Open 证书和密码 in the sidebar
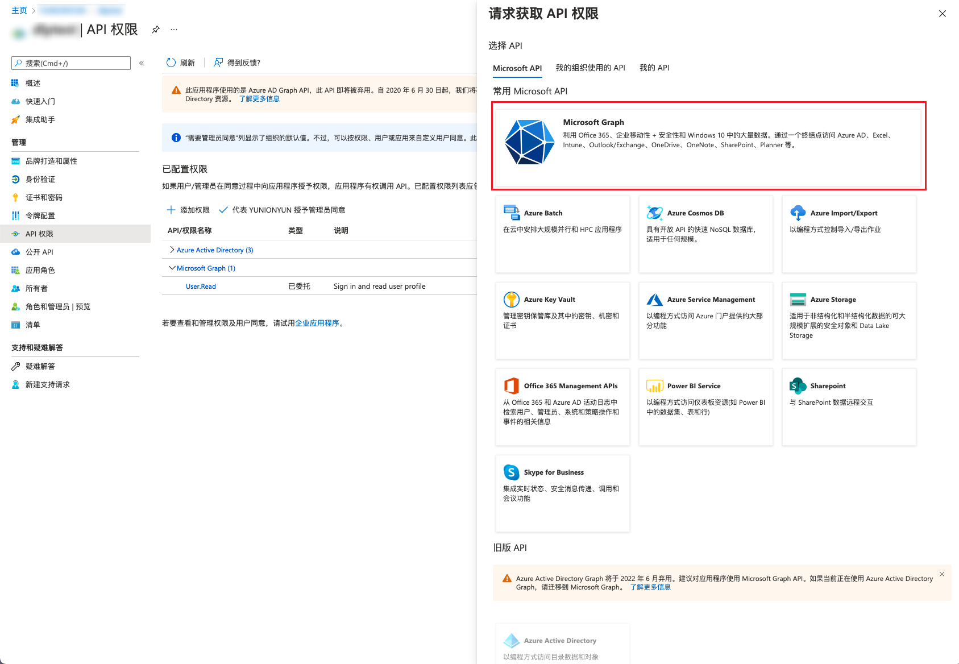The width and height of the screenshot is (959, 664). [x=44, y=197]
